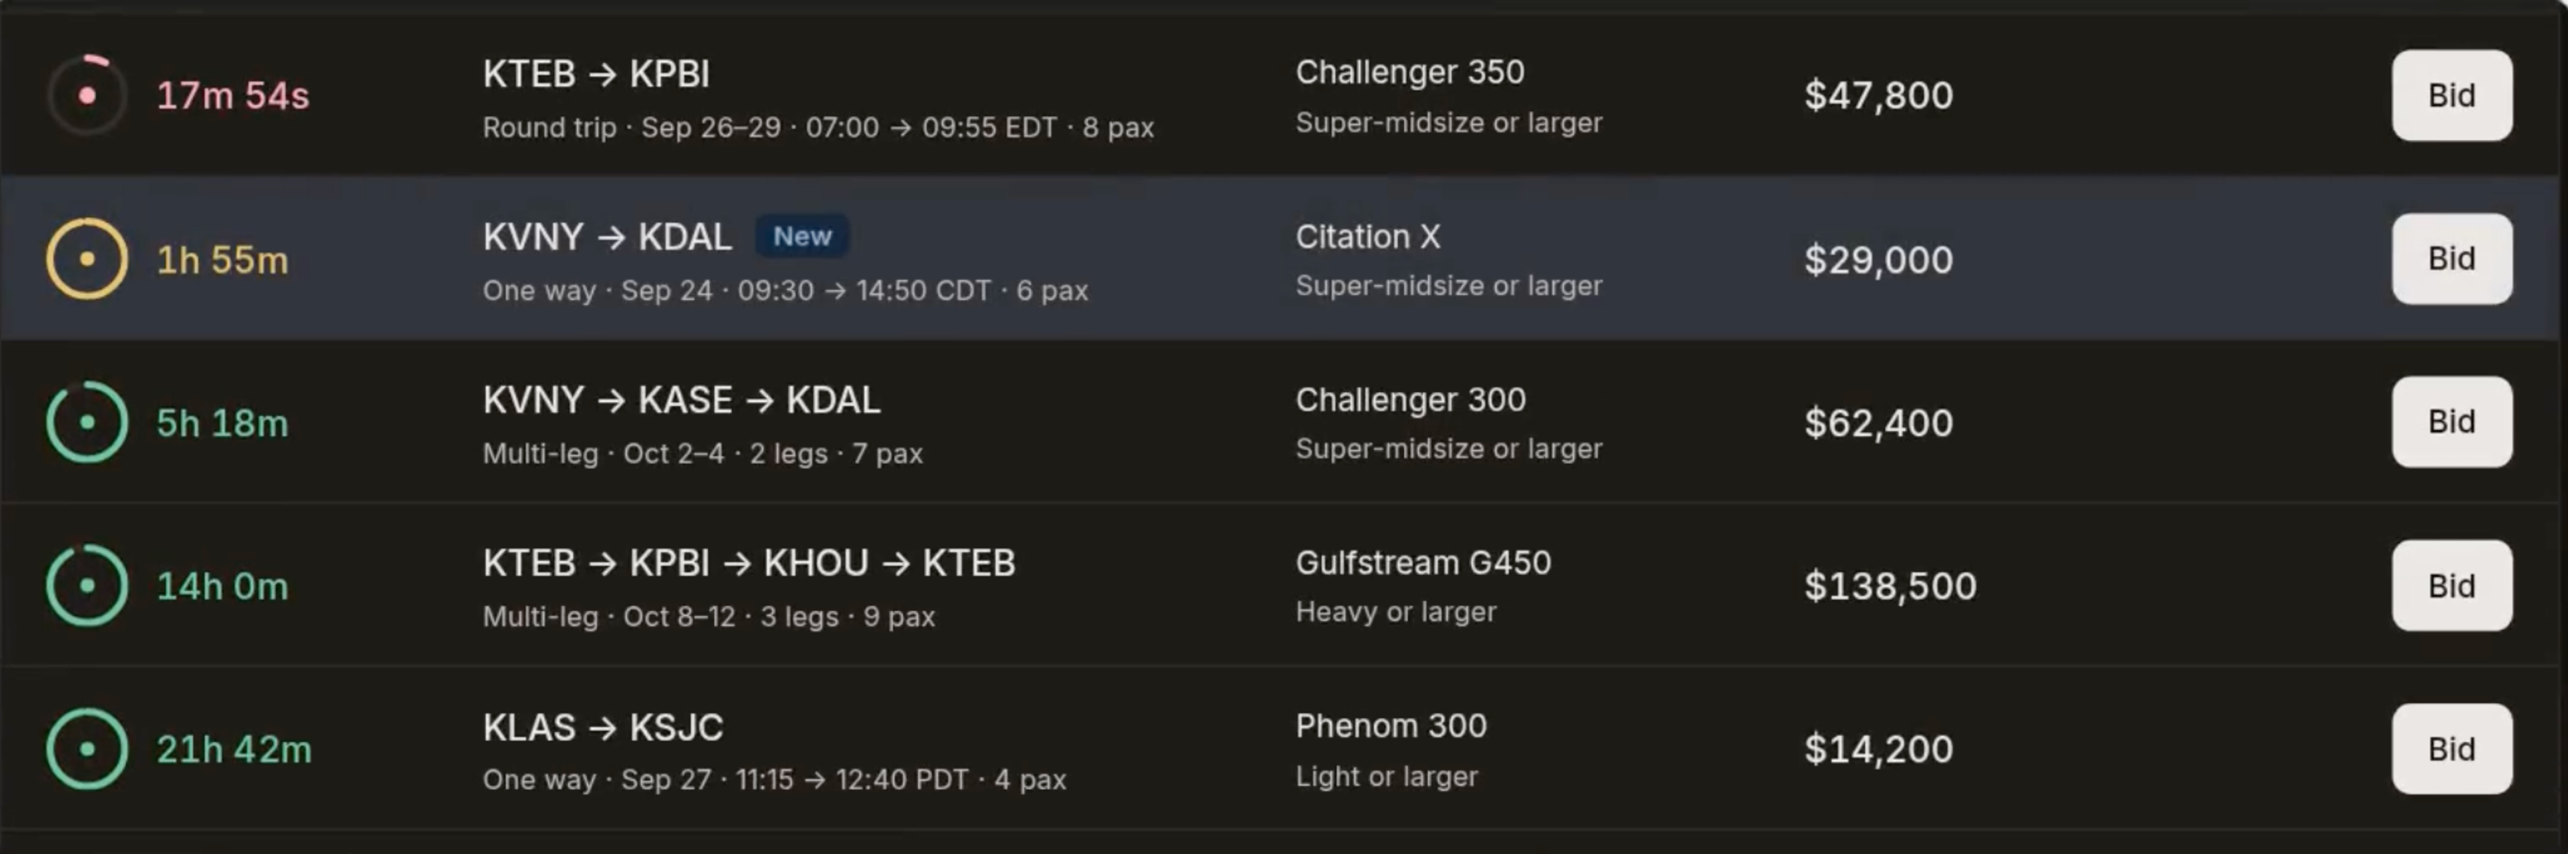Click the green 14h 0m countdown ring icon

tap(88, 586)
